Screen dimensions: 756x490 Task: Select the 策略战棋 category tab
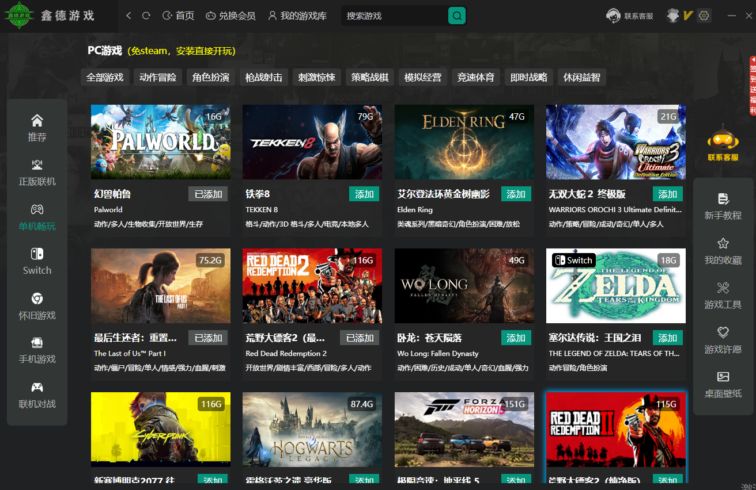370,77
